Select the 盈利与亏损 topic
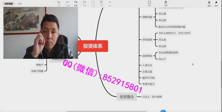222x112 pixels. (148, 78)
